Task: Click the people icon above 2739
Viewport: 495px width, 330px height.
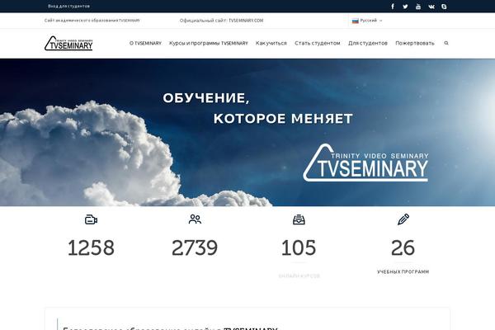Action: 195,219
